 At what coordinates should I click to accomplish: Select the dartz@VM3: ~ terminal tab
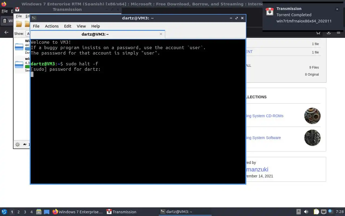(95, 34)
